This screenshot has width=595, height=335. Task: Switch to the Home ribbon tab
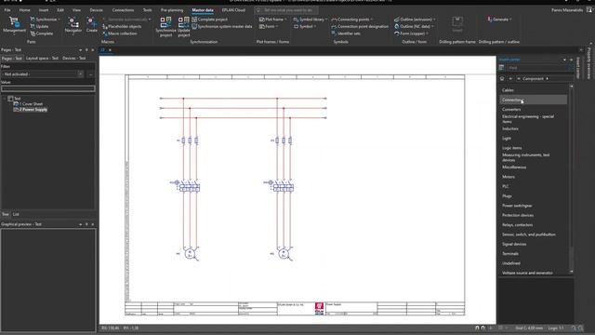tap(24, 10)
